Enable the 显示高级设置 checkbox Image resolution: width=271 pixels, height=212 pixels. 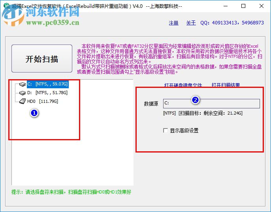166,130
